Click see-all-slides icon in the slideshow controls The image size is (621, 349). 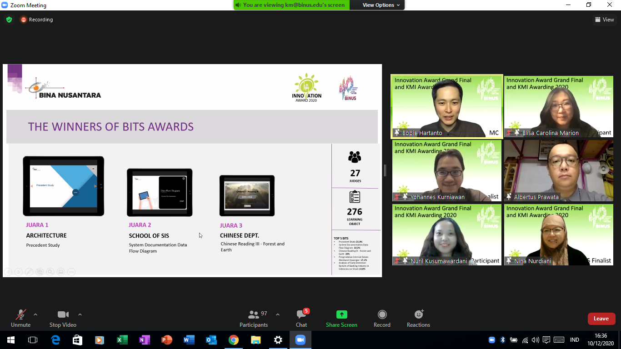[40, 272]
